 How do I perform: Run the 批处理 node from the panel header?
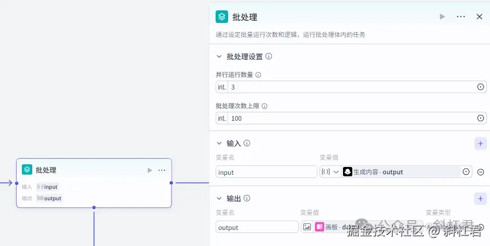pyautogui.click(x=442, y=17)
